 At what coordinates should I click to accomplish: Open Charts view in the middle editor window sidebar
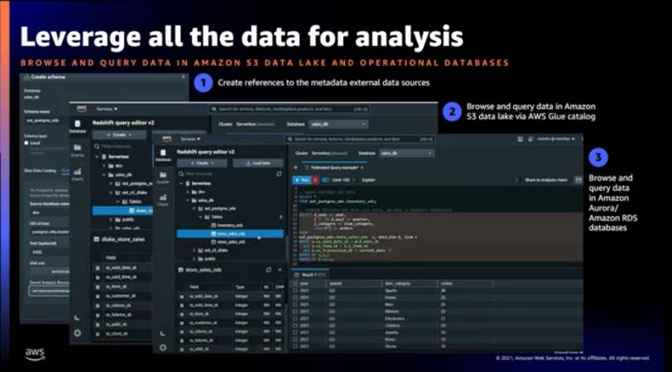click(78, 174)
